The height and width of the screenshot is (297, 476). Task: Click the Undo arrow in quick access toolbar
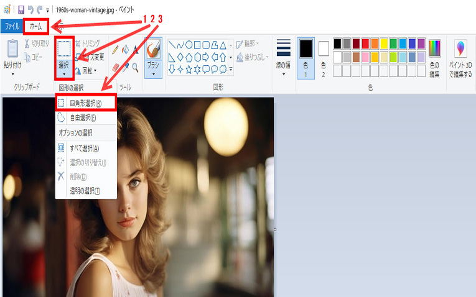pos(30,11)
